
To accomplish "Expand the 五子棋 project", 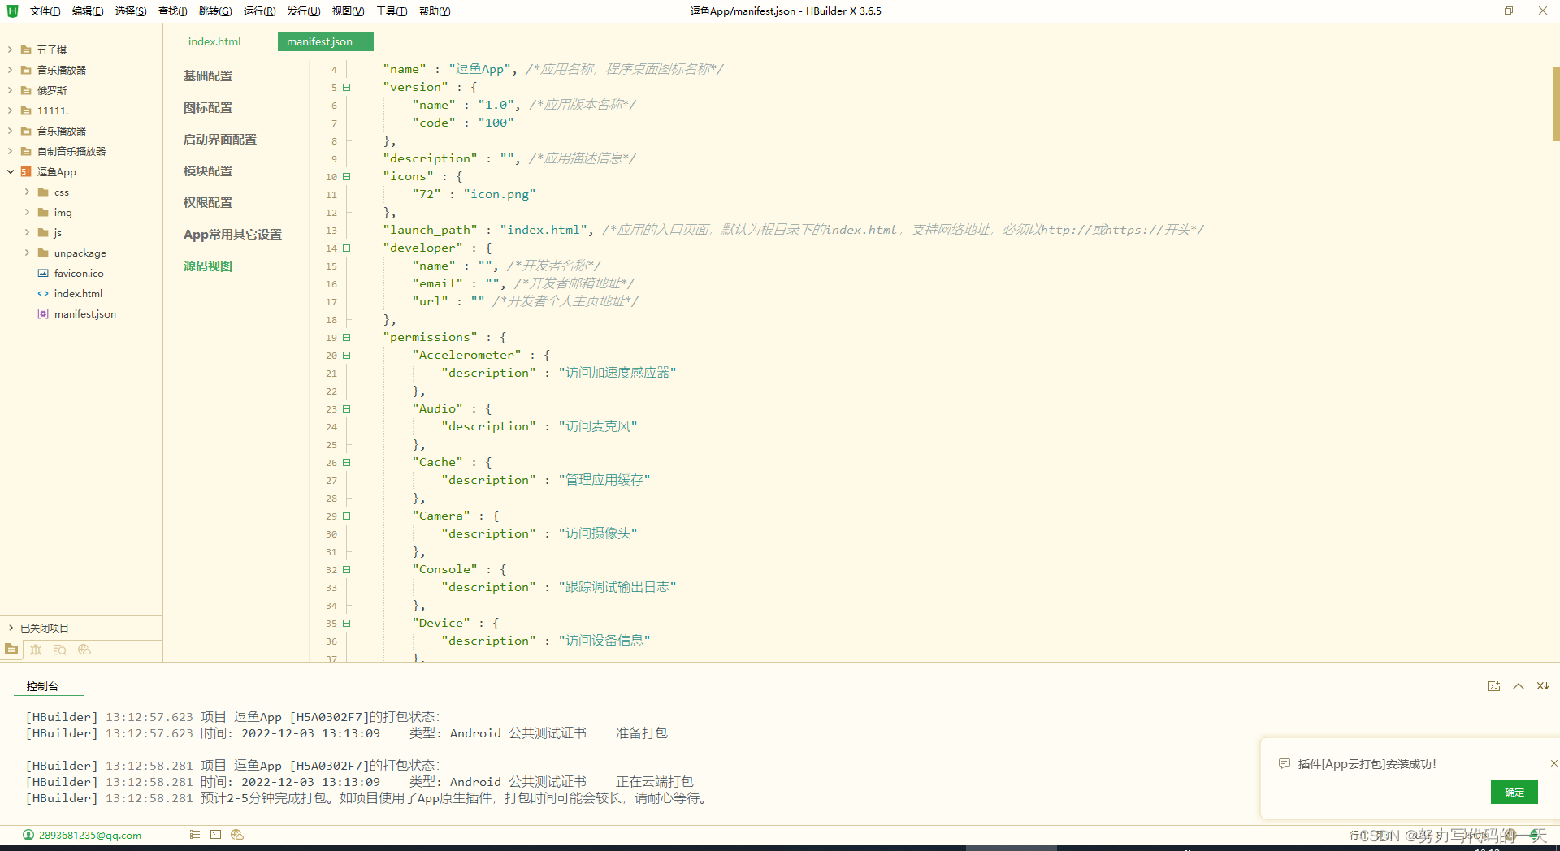I will point(11,50).
